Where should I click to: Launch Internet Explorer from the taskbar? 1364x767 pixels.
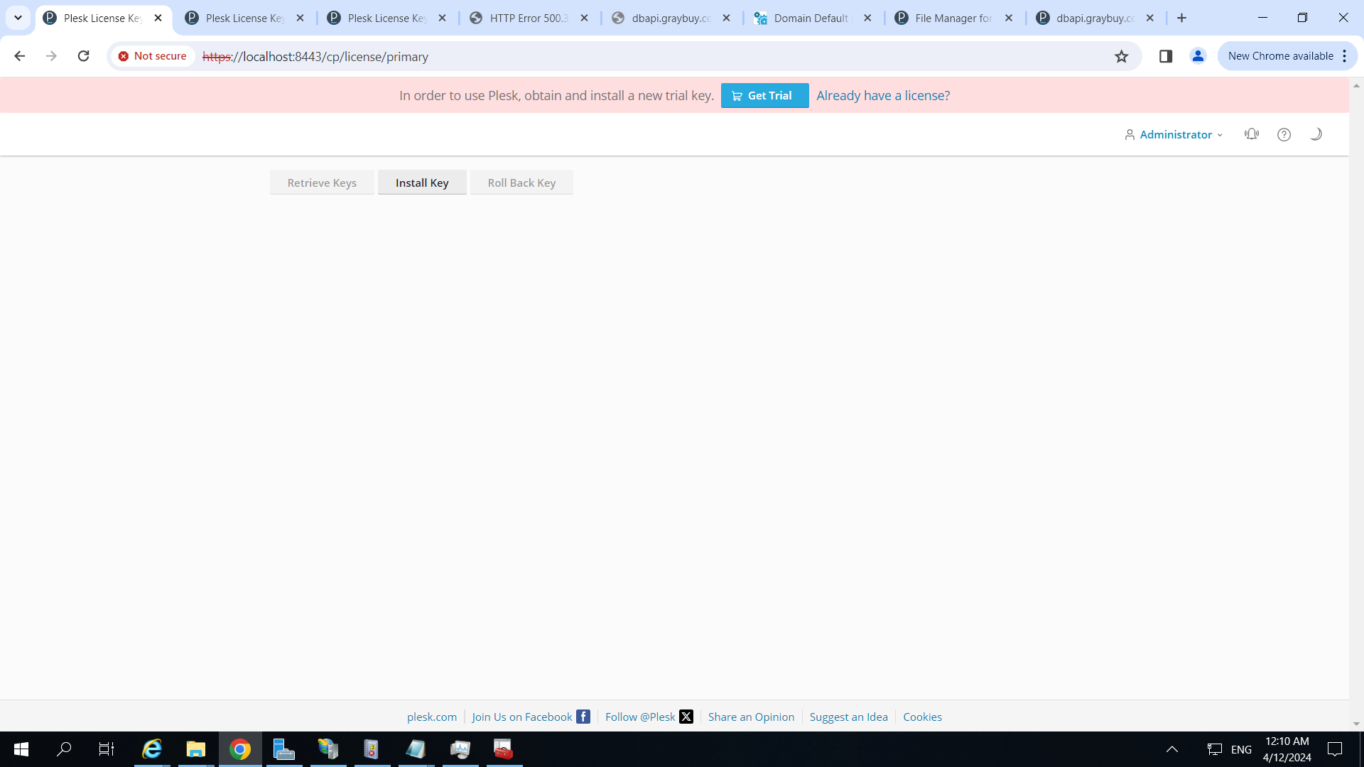pyautogui.click(x=152, y=749)
